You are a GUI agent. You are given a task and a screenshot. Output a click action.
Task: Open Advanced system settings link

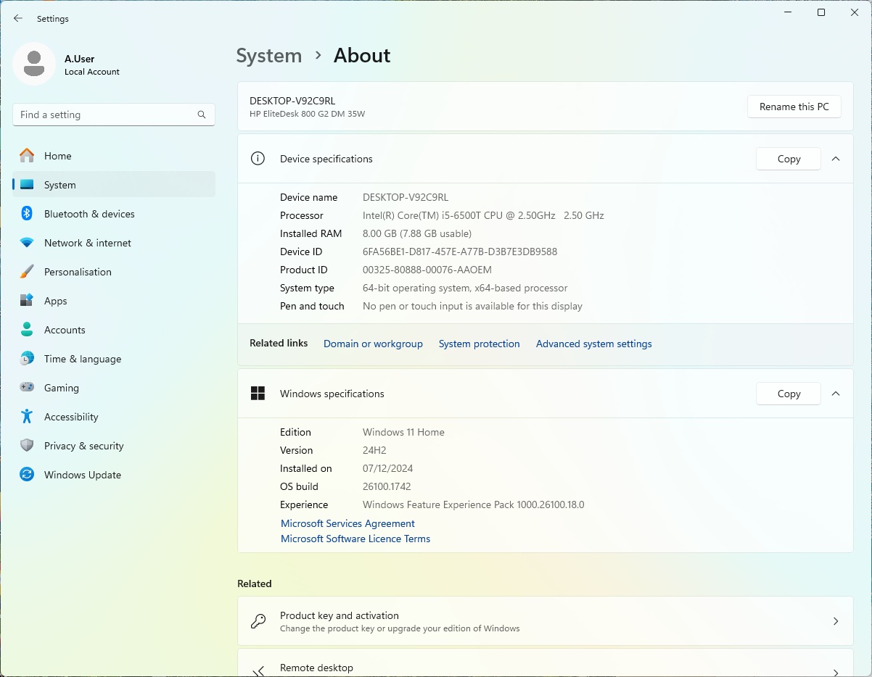593,344
